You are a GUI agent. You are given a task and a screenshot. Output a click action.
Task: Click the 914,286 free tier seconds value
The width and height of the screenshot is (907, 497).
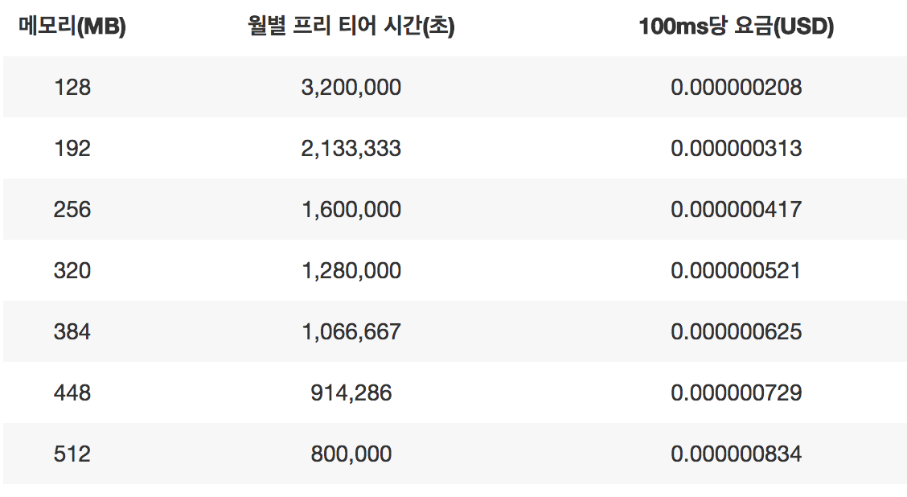351,393
